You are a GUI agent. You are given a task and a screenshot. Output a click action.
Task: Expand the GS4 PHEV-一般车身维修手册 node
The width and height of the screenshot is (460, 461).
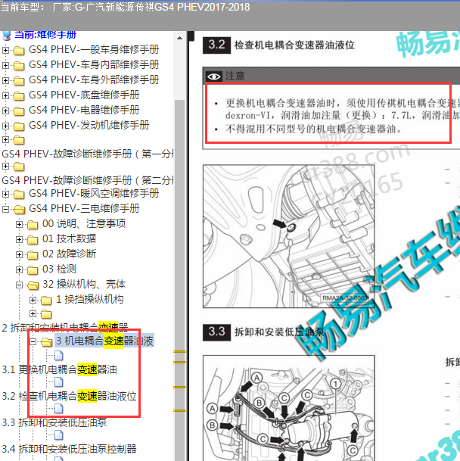(5, 50)
